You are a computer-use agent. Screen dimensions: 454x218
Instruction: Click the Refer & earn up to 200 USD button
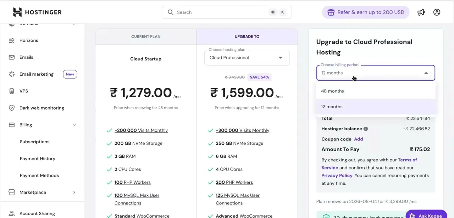tap(366, 12)
